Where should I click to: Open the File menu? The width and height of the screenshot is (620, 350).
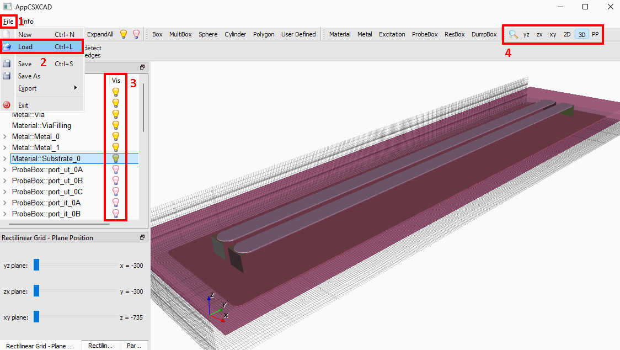(x=8, y=22)
